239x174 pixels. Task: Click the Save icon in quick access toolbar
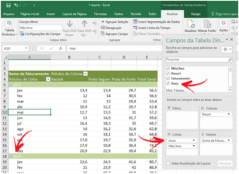coord(8,5)
